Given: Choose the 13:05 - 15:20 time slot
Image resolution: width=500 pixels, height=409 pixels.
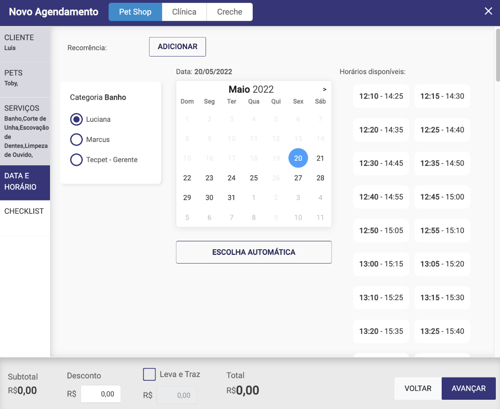Looking at the screenshot, I should [442, 264].
